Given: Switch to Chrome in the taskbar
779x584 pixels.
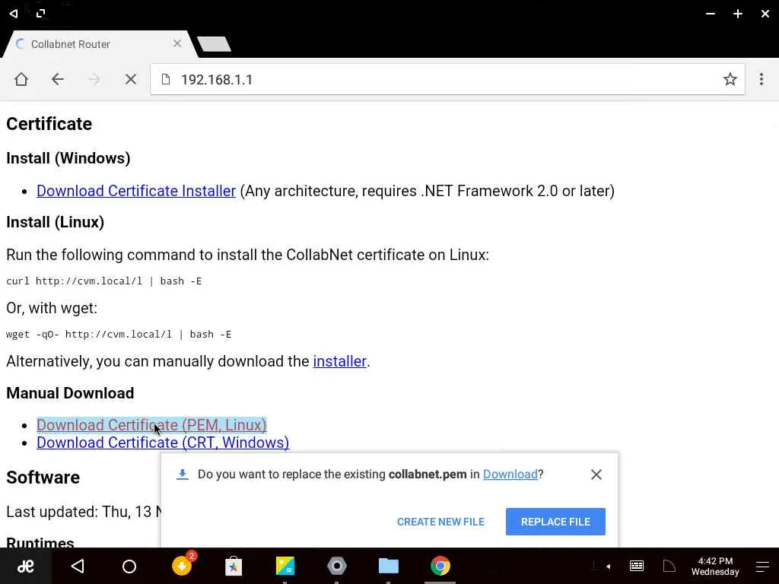Looking at the screenshot, I should (x=440, y=566).
